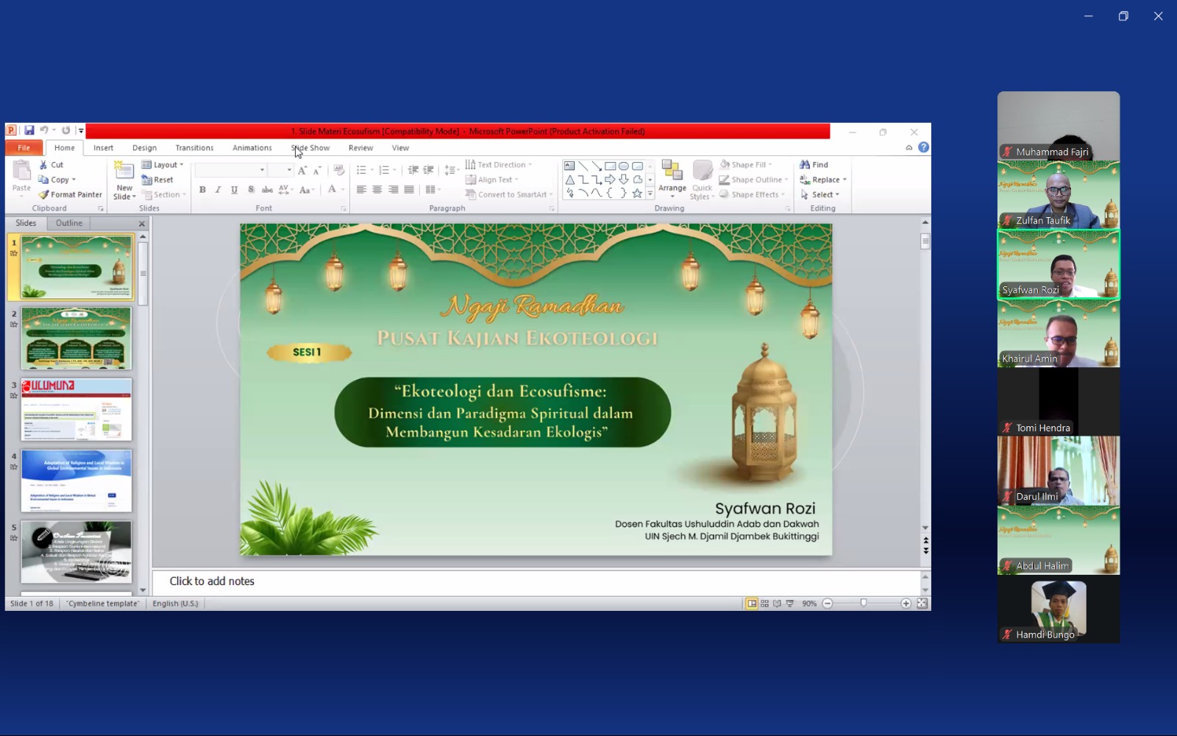Click the Format Painter tool
Image resolution: width=1177 pixels, height=736 pixels.
click(71, 194)
